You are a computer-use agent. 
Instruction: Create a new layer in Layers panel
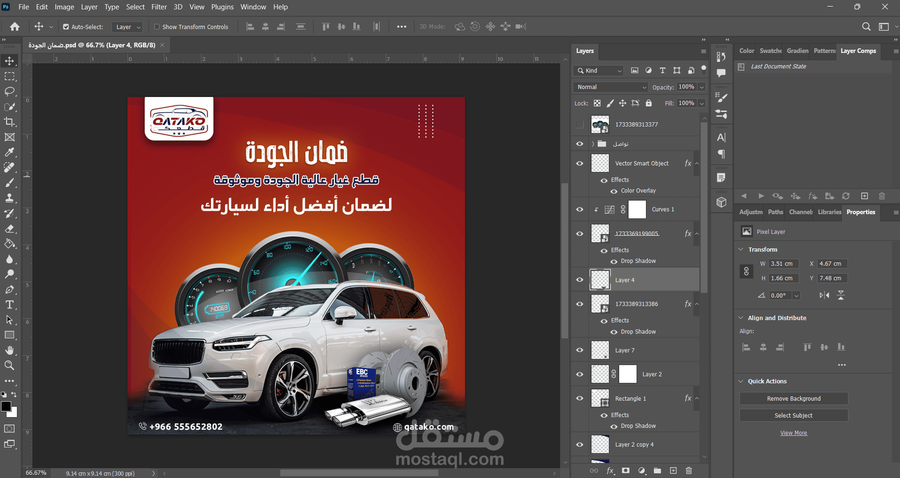tap(673, 471)
